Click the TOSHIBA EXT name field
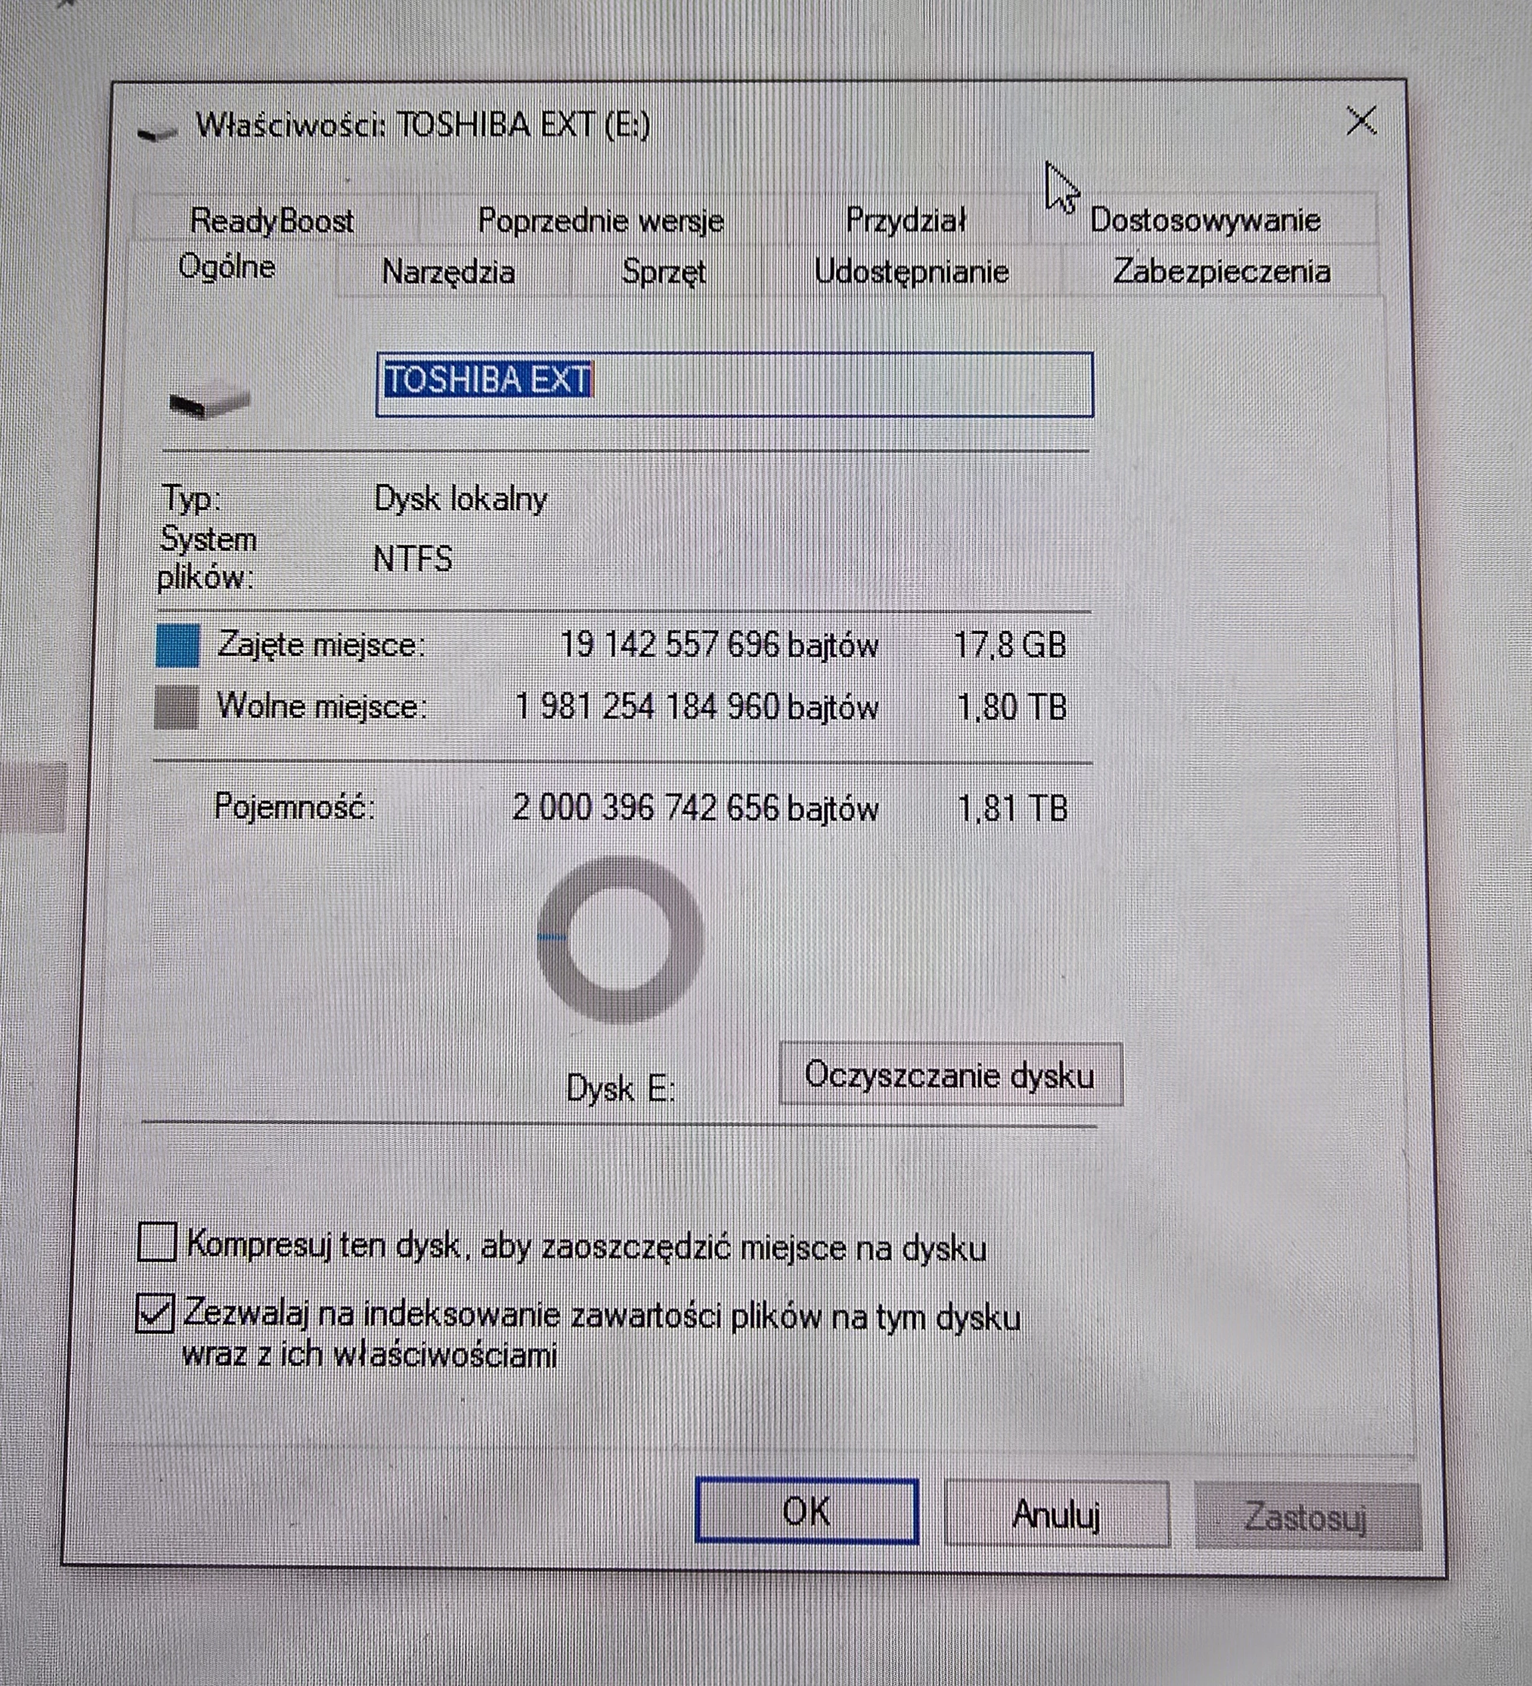Screen dimensions: 1532x1686 tap(734, 384)
